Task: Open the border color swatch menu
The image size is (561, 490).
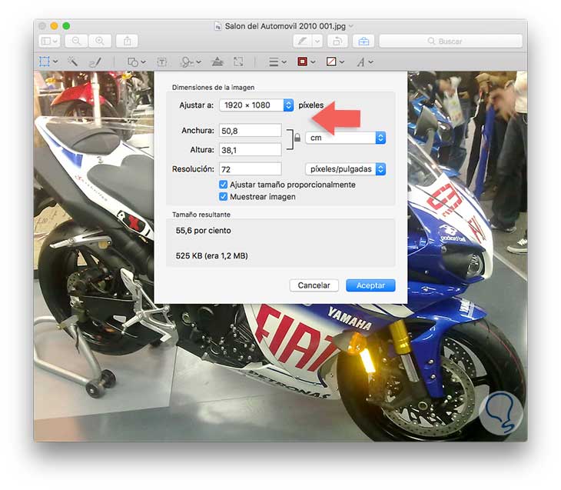Action: coord(307,62)
